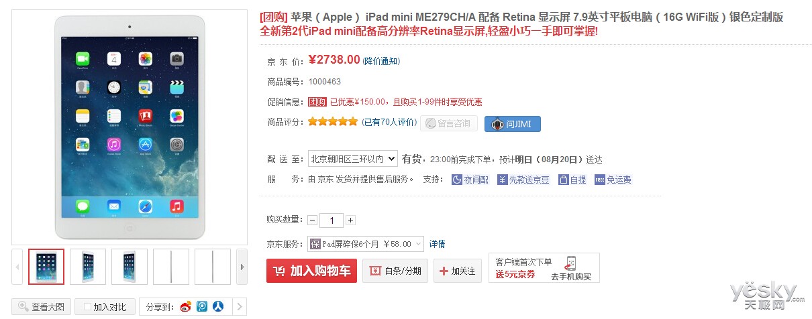Share via the Tencent Weibo icon
812x319 pixels.
tap(202, 307)
